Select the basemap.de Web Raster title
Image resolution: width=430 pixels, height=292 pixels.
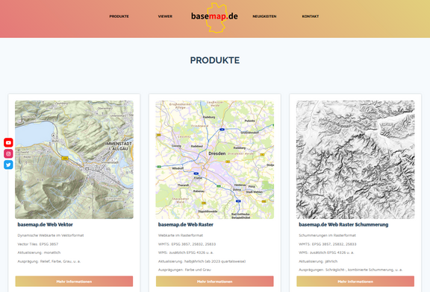pos(186,225)
